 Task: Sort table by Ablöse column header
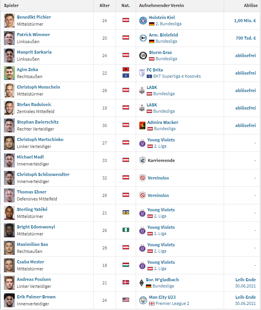point(251,5)
